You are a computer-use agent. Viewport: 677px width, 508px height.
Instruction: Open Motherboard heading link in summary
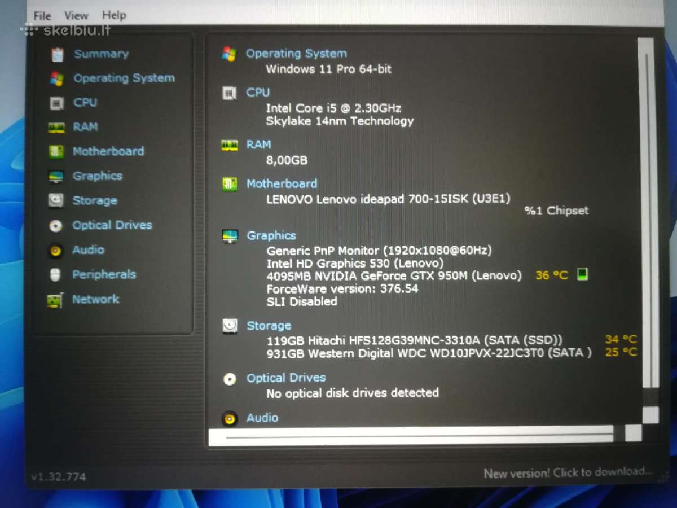(x=282, y=183)
